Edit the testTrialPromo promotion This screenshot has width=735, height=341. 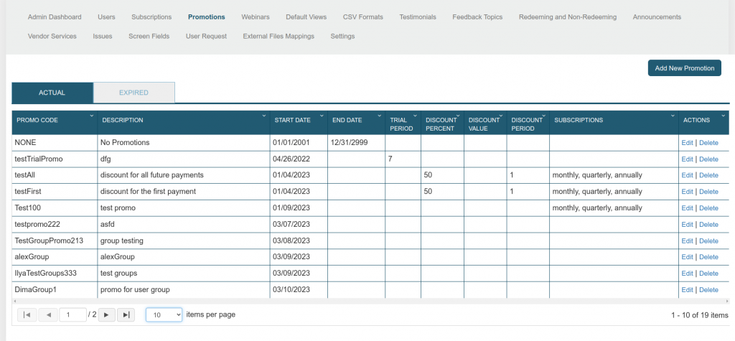click(687, 159)
